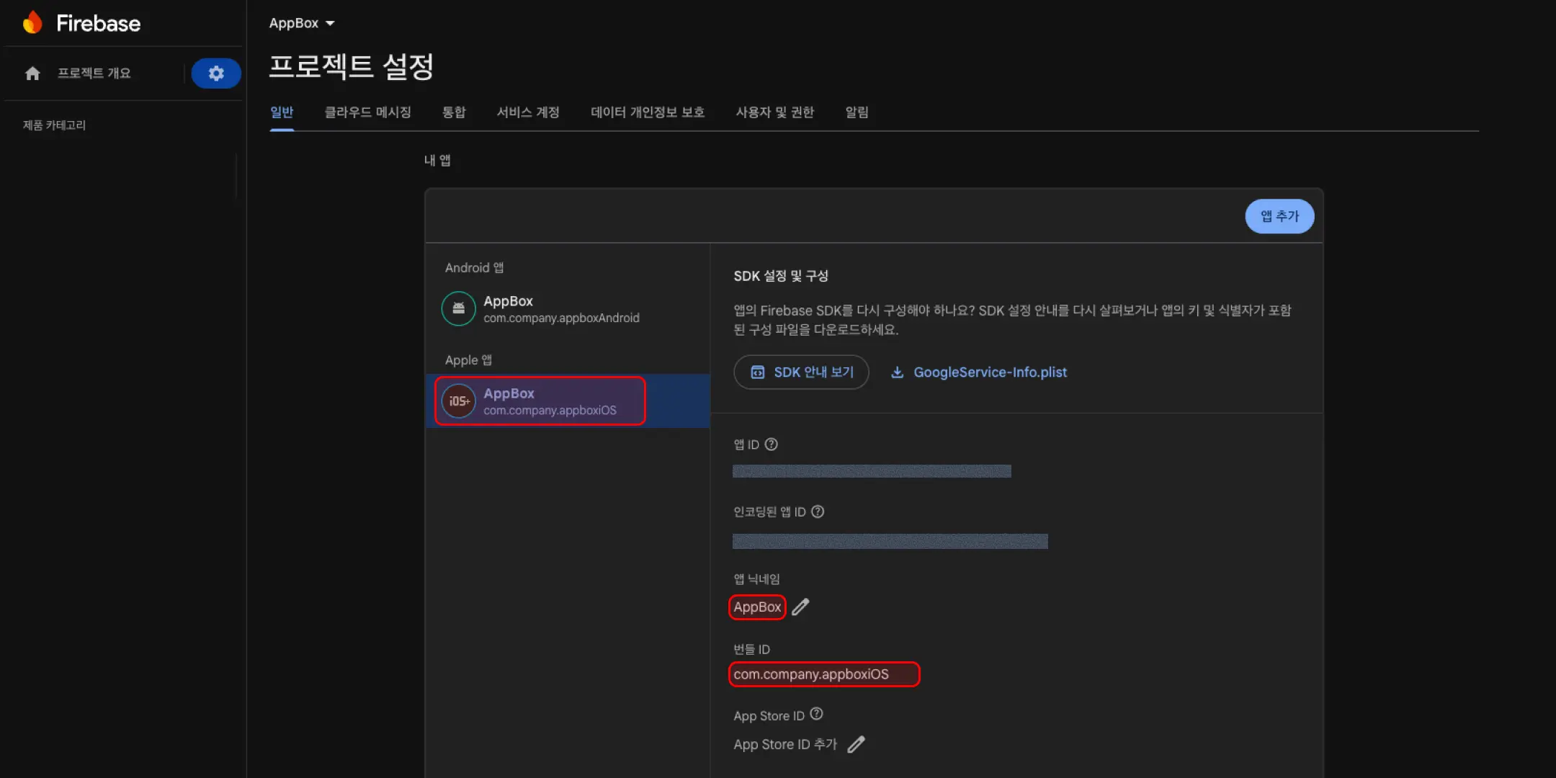The height and width of the screenshot is (778, 1556).
Task: Open the 통합 tab
Action: [x=454, y=112]
